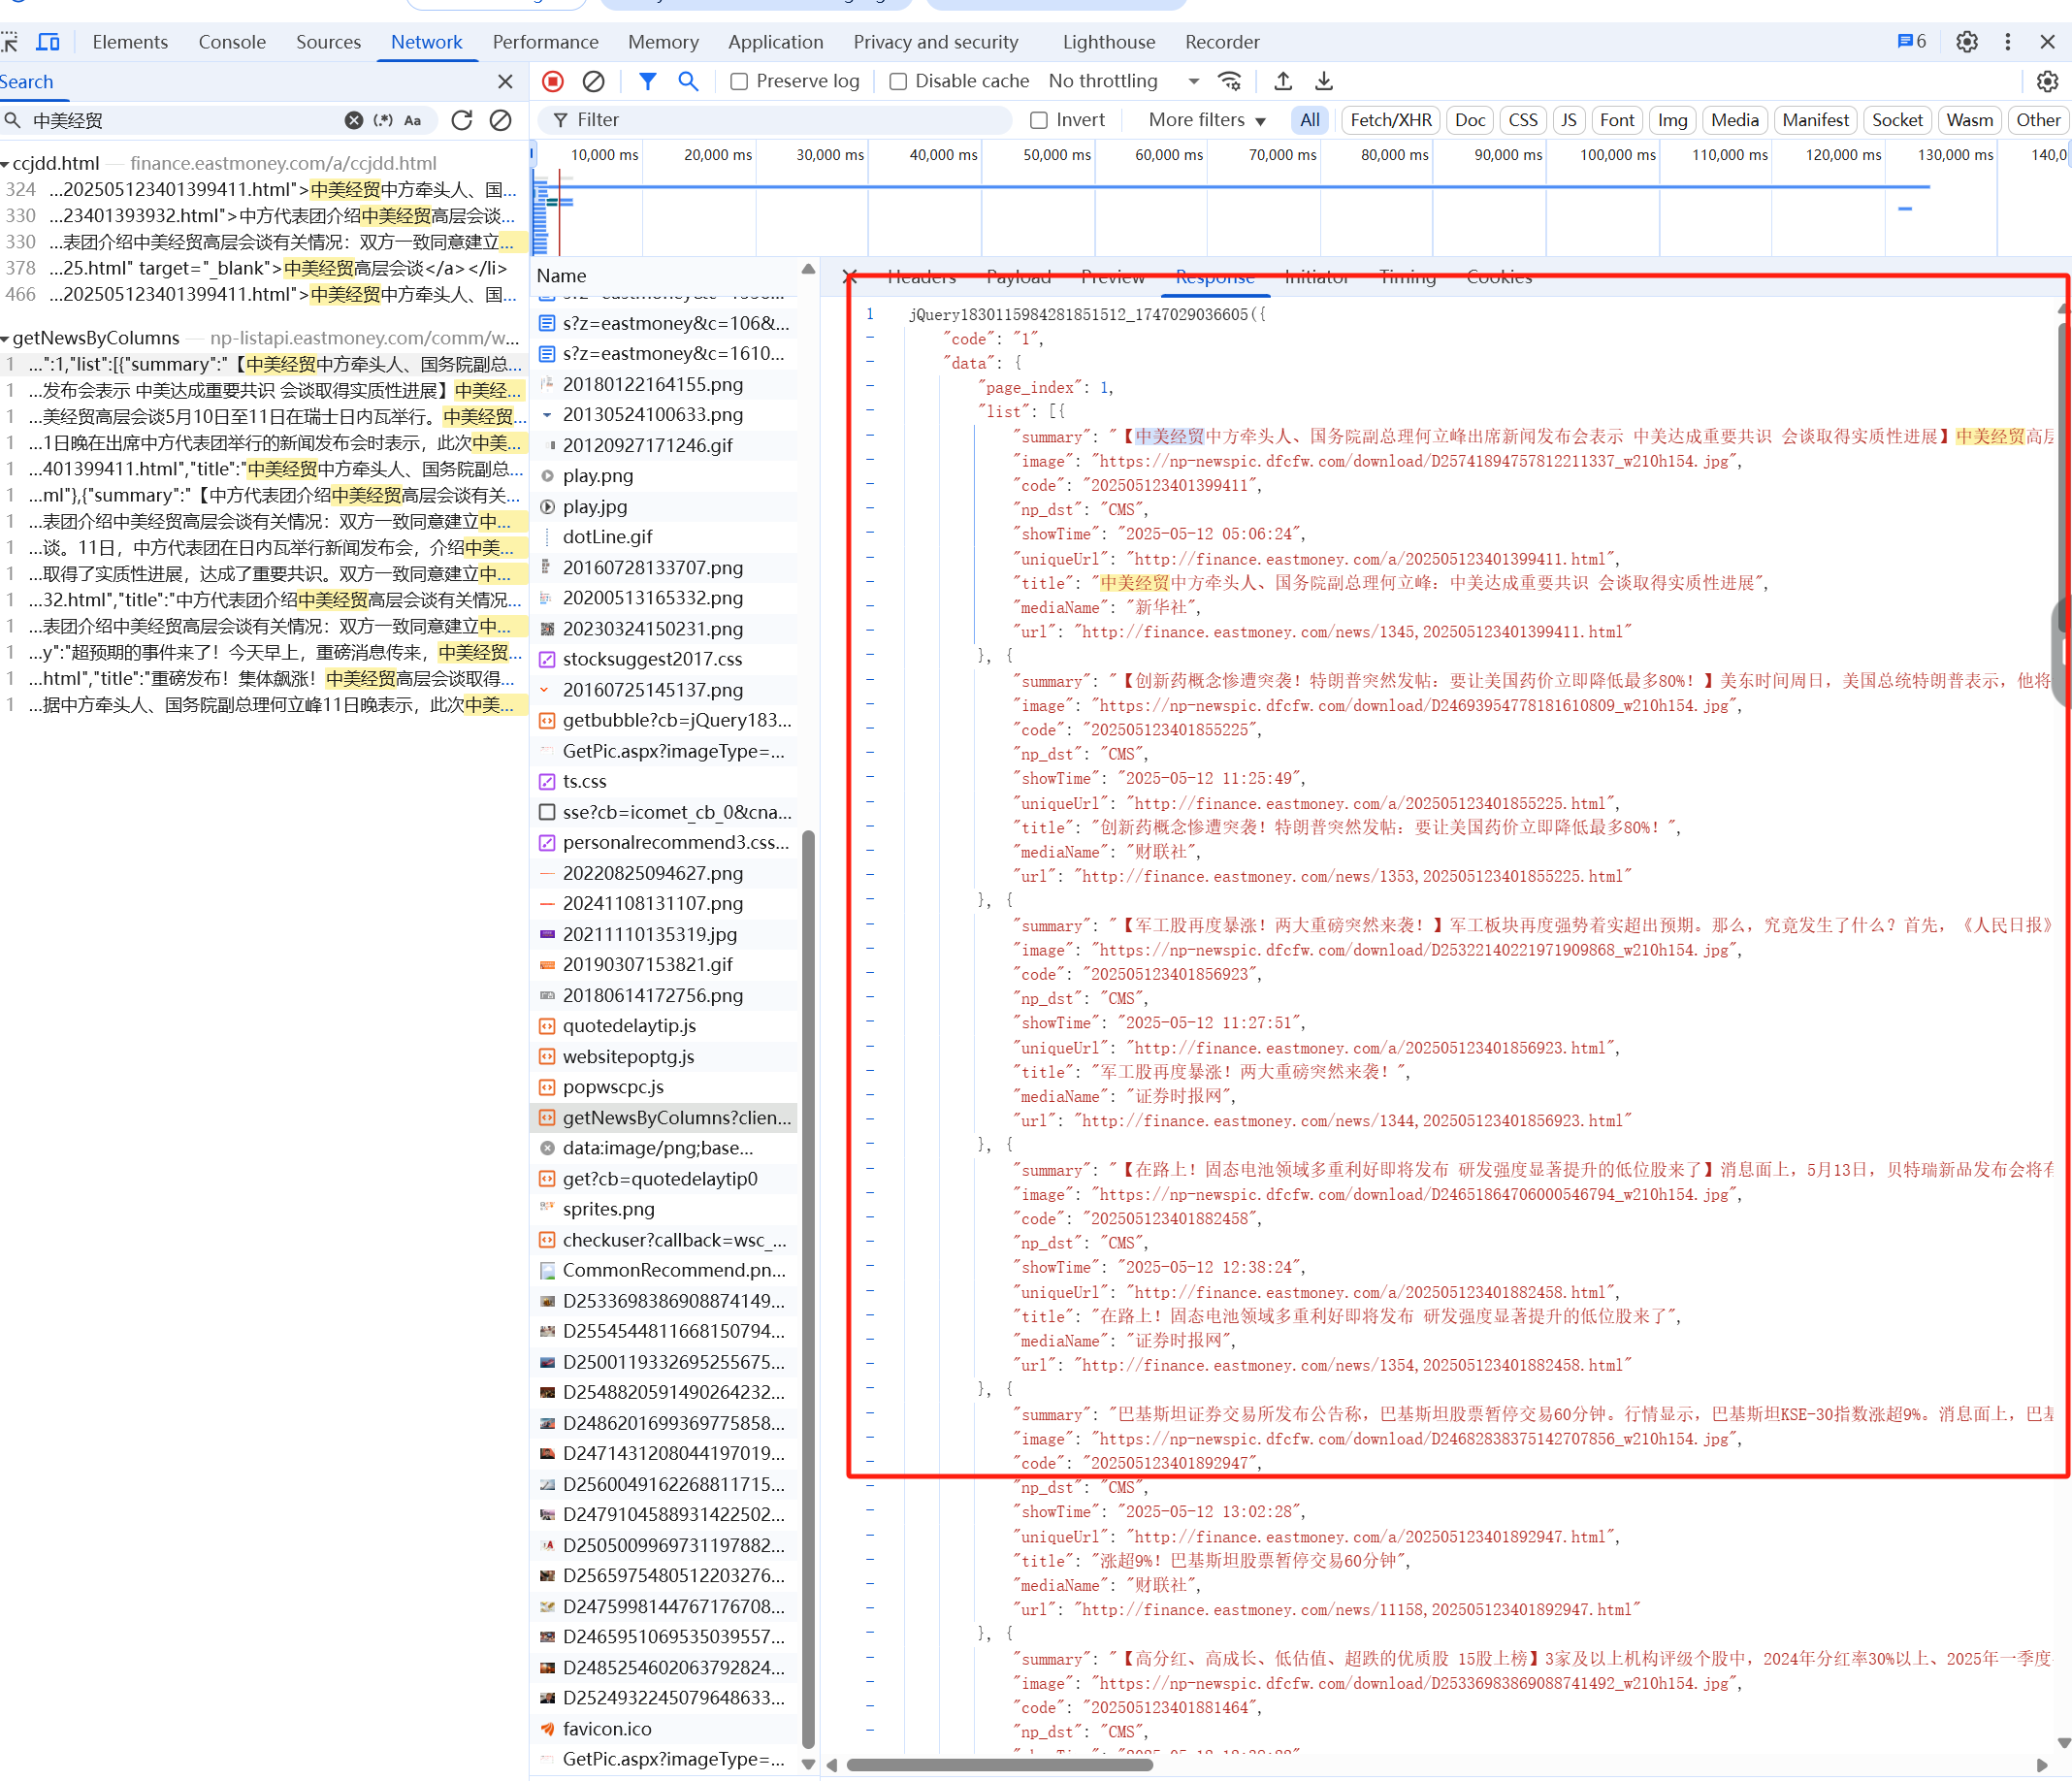Viewport: 2072px width, 1781px height.
Task: Open network conditions wifi icon
Action: click(1229, 81)
